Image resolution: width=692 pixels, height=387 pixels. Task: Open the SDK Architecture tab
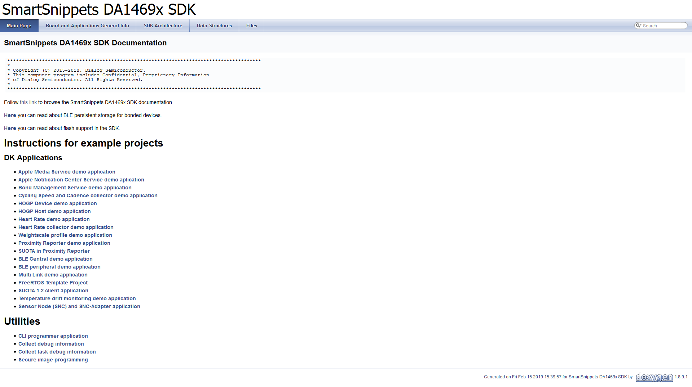coord(163,26)
